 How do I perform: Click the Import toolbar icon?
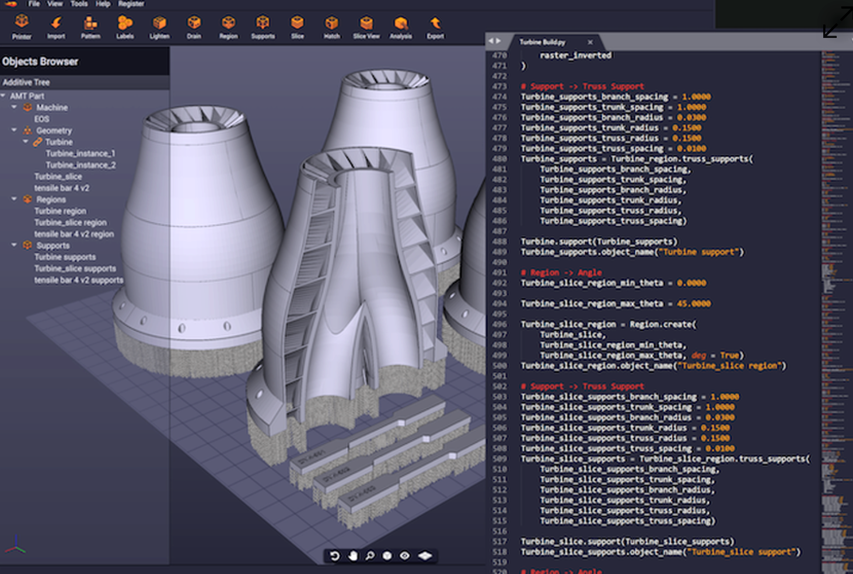tap(56, 27)
